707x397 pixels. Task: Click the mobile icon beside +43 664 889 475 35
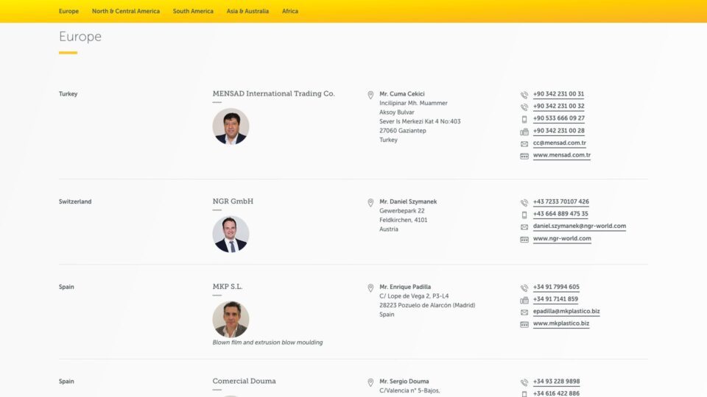tap(524, 215)
